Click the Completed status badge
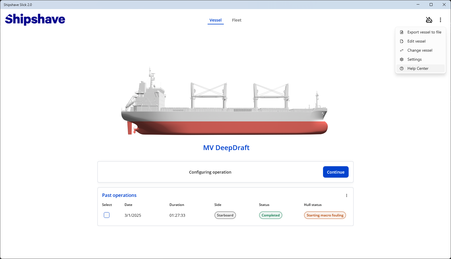Screen dimensions: 451x259 tap(270, 215)
